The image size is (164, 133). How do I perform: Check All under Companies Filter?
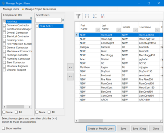coord(16,112)
